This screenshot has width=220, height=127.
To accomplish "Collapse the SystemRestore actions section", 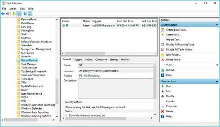I will click(217, 25).
